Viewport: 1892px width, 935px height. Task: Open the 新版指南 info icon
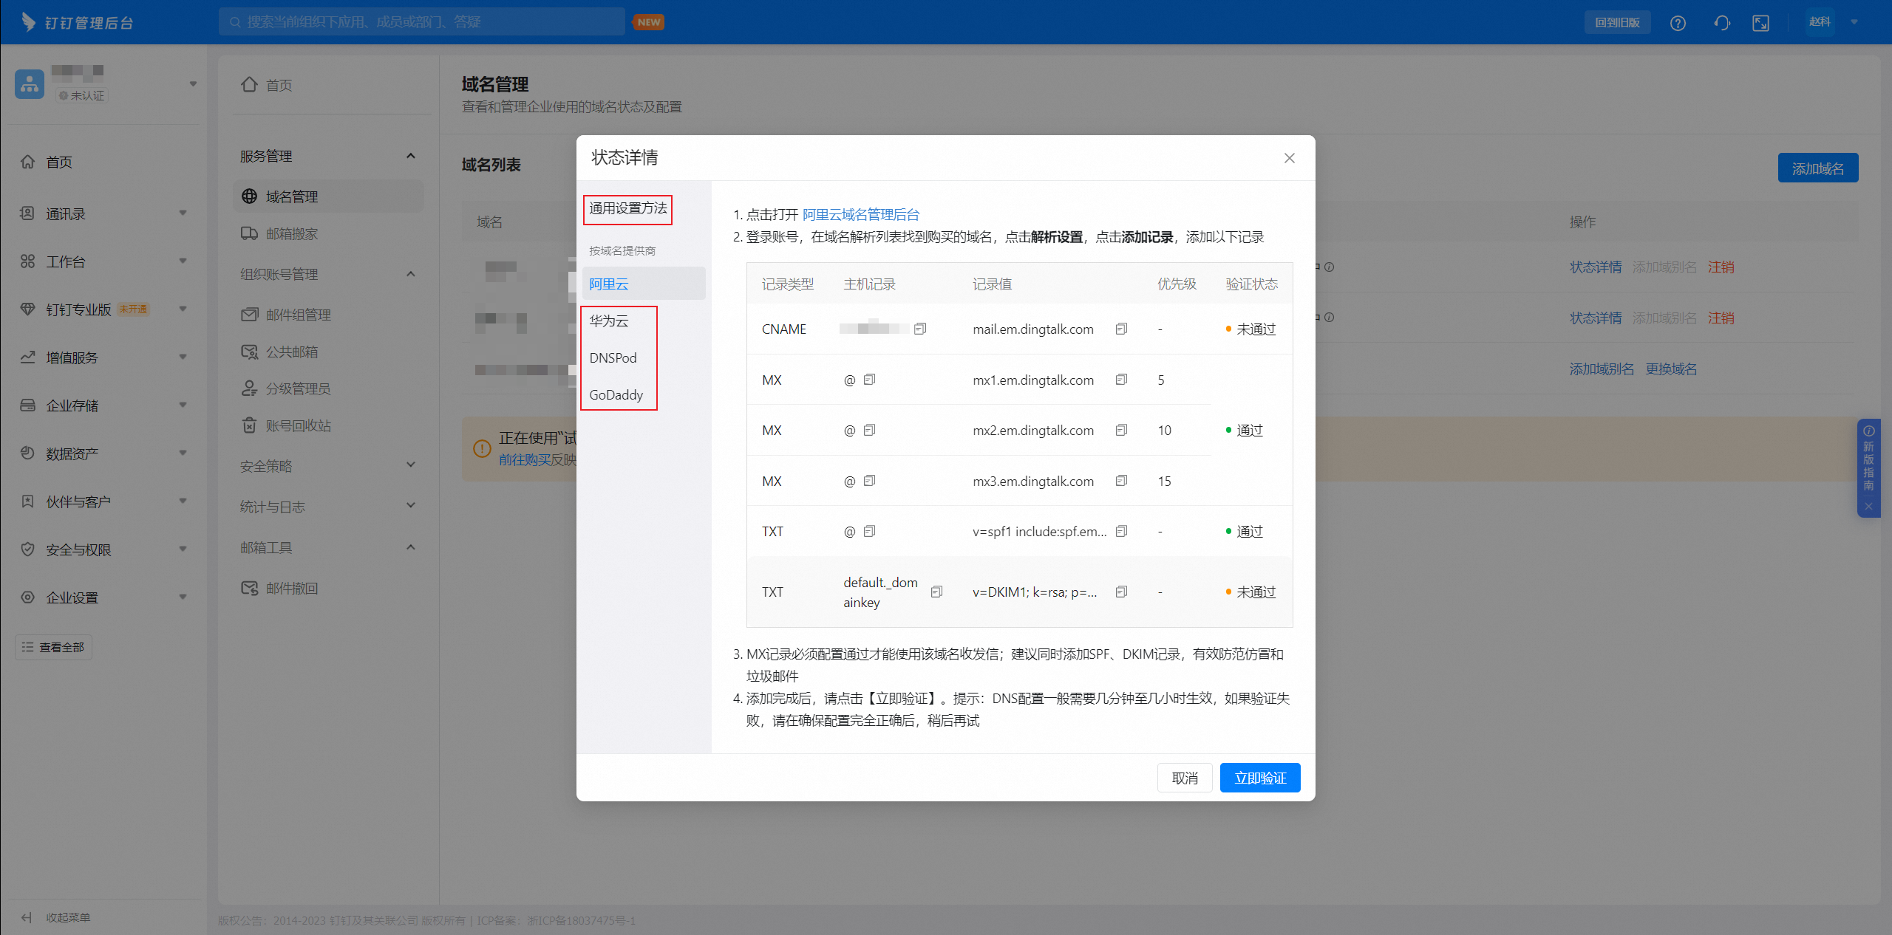[1869, 431]
